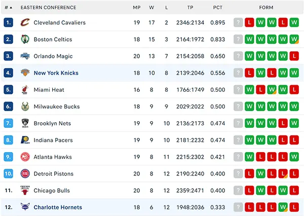This screenshot has height=216, width=304.
Task: Sort standings by PCT column header
Action: [218, 8]
